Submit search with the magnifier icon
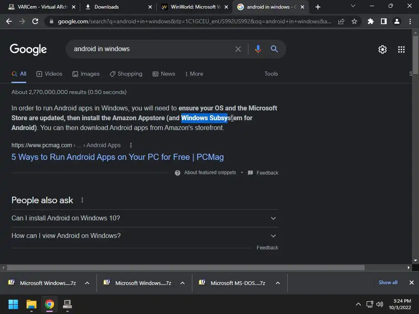This screenshot has height=314, width=419. [x=274, y=49]
